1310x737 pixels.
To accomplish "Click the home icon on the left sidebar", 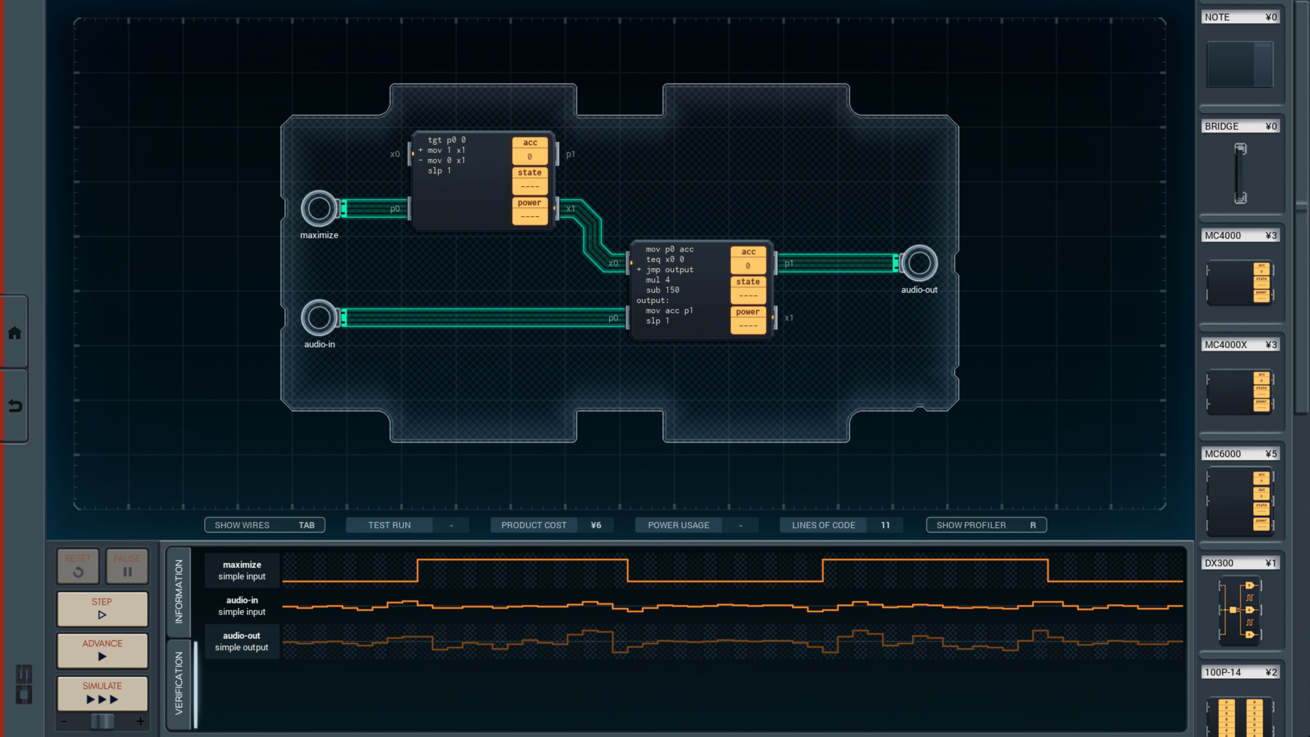I will point(15,333).
